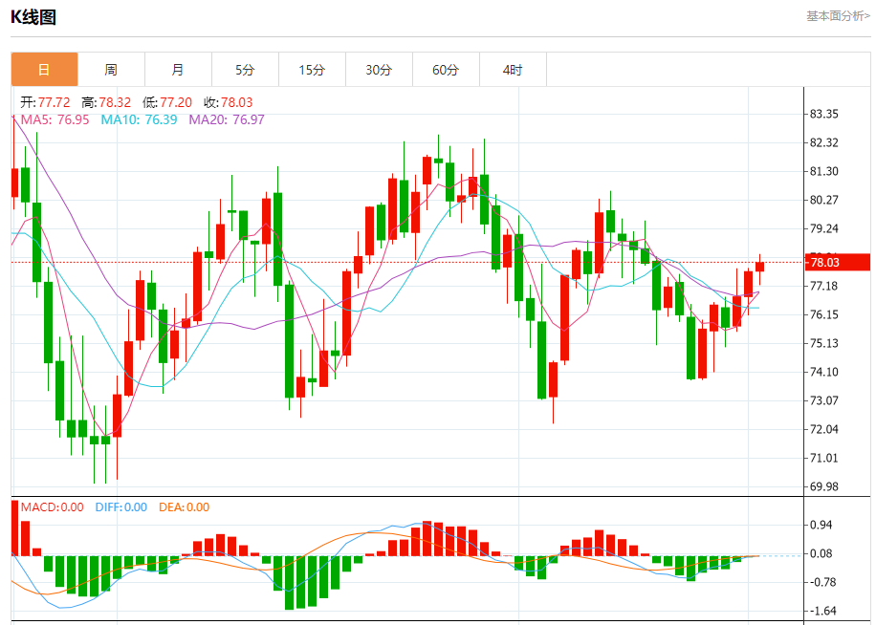Click the latest red candlestick on the chart

[x=759, y=267]
